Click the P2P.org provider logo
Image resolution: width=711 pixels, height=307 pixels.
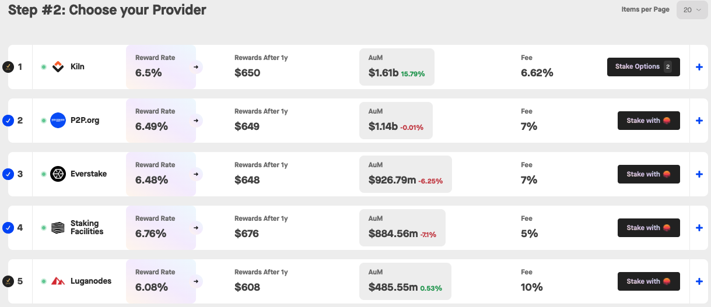58,121
